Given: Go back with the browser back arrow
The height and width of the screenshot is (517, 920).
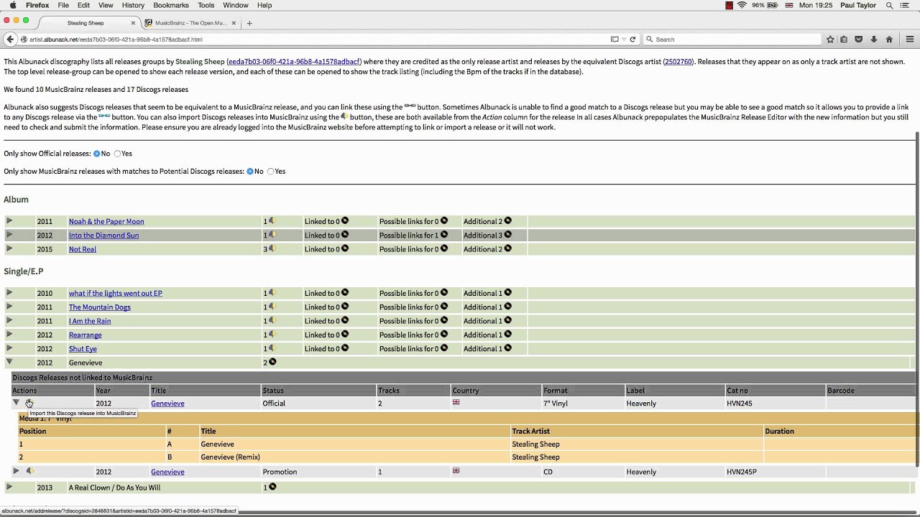Looking at the screenshot, I should 9,39.
